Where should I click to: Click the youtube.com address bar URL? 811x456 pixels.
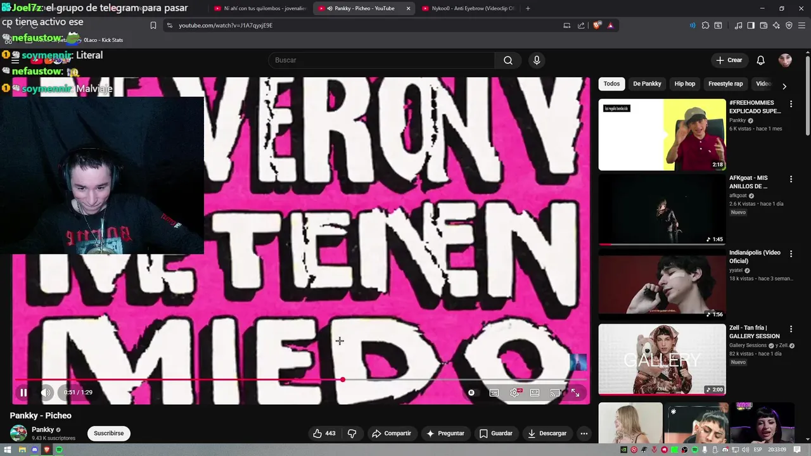226,25
